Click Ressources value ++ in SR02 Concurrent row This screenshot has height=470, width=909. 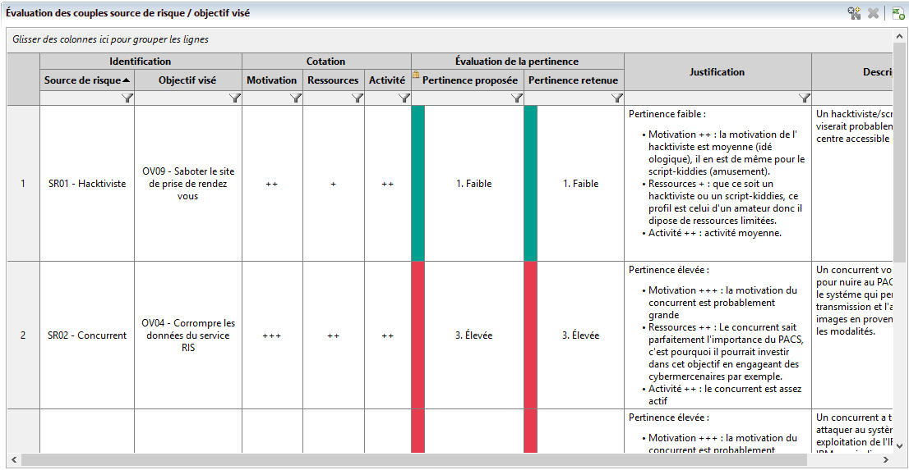334,335
